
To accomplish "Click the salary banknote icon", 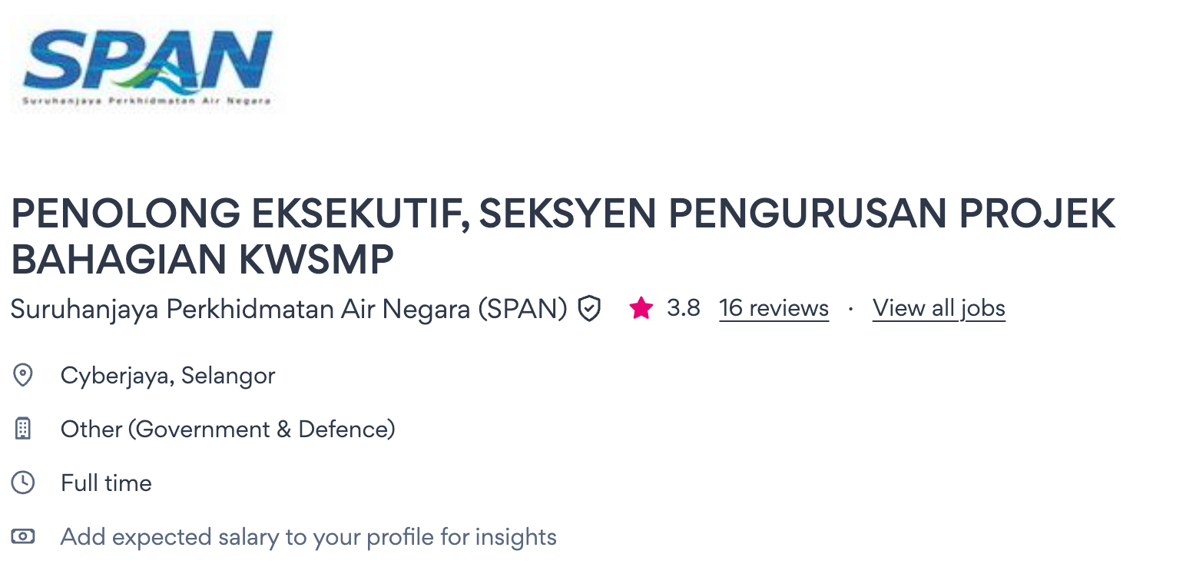I will click(23, 536).
